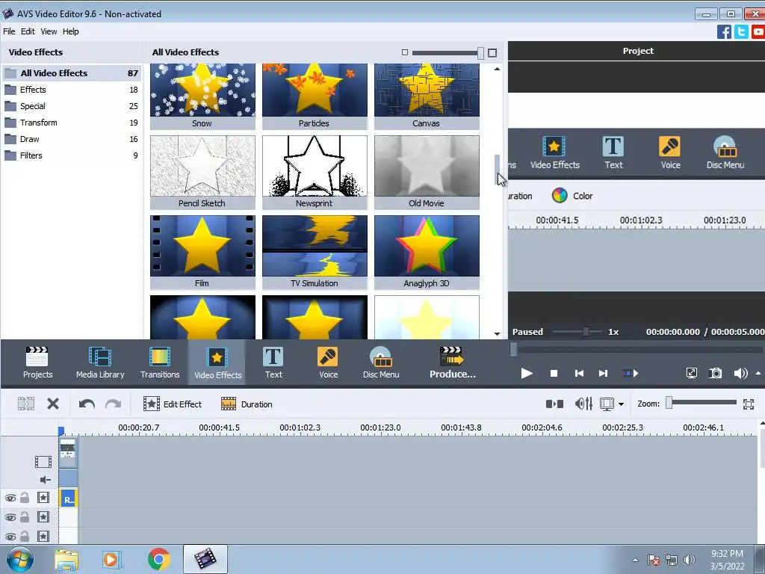Click the small thumbnails icon

[x=404, y=52]
